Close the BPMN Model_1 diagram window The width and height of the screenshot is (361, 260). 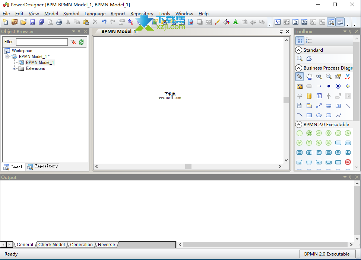pyautogui.click(x=287, y=32)
